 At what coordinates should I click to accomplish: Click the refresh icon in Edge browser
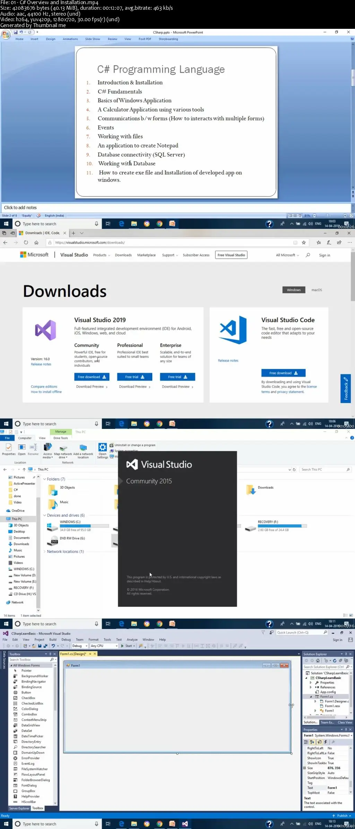(x=26, y=242)
